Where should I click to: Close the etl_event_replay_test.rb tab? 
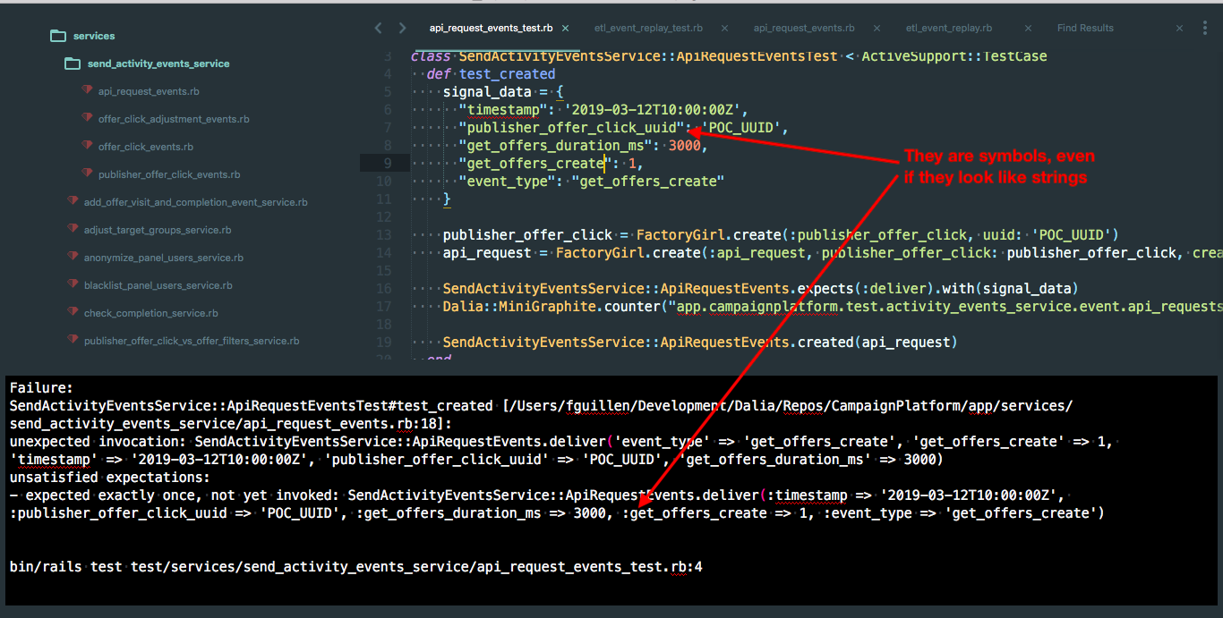pyautogui.click(x=724, y=28)
